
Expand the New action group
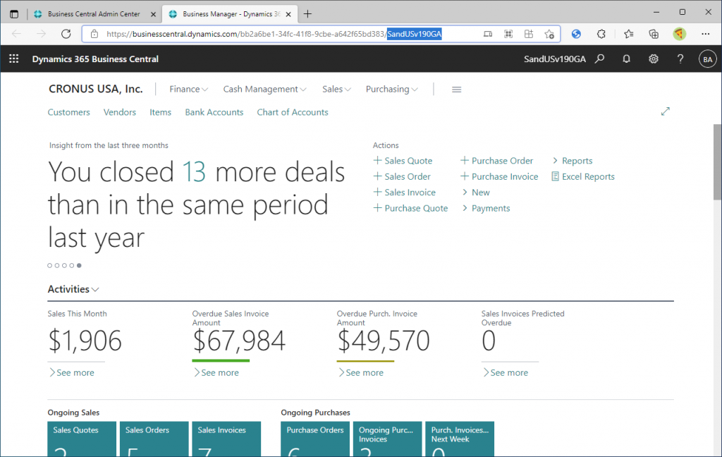pyautogui.click(x=476, y=193)
